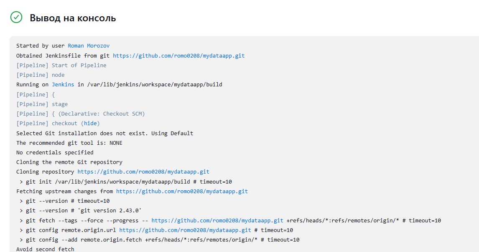Open the URL after 'Fetching upstream changes from'
Viewport: 479px width, 252px height.
click(182, 192)
